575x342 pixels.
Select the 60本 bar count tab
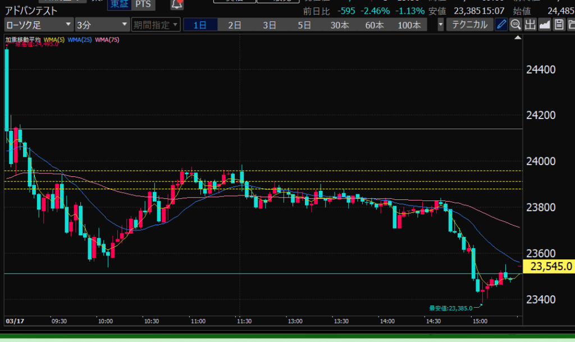coord(374,25)
